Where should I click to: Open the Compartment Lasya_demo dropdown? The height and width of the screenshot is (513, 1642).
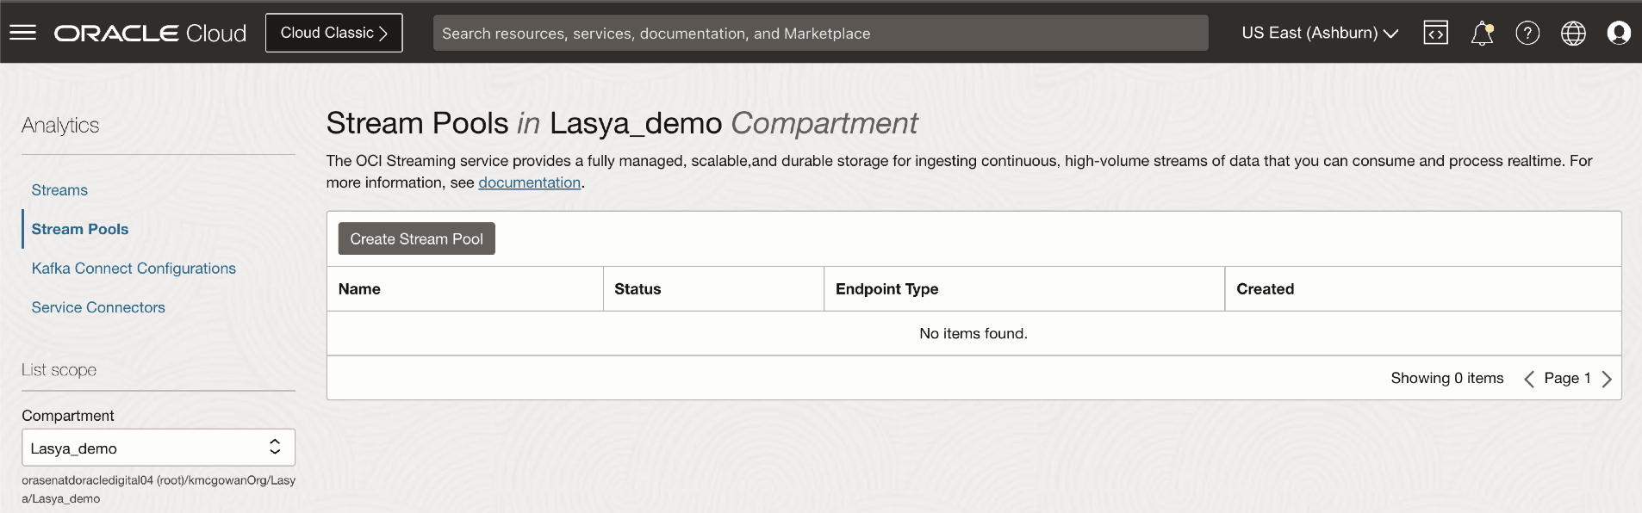159,448
